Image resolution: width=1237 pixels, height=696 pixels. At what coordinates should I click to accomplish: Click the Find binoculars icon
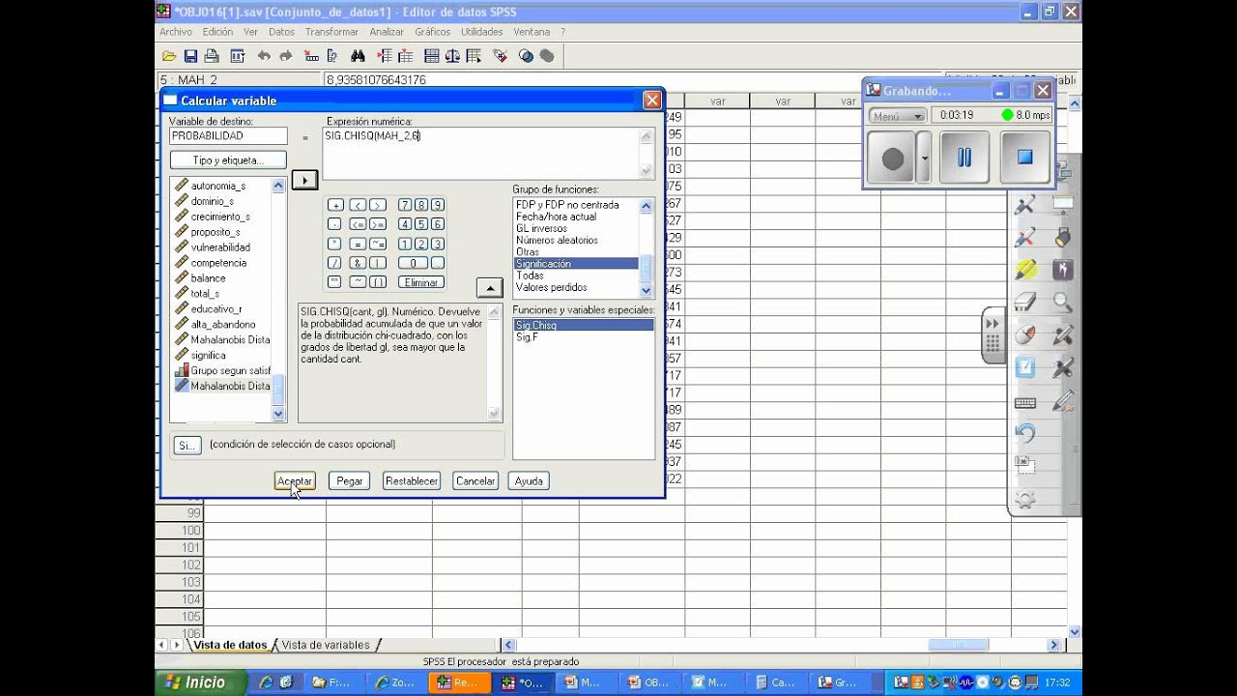pos(358,56)
